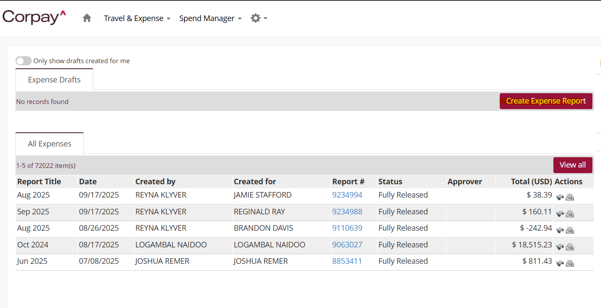Image resolution: width=601 pixels, height=308 pixels.
Task: Open the Spend Manager dropdown menu
Action: click(x=210, y=18)
